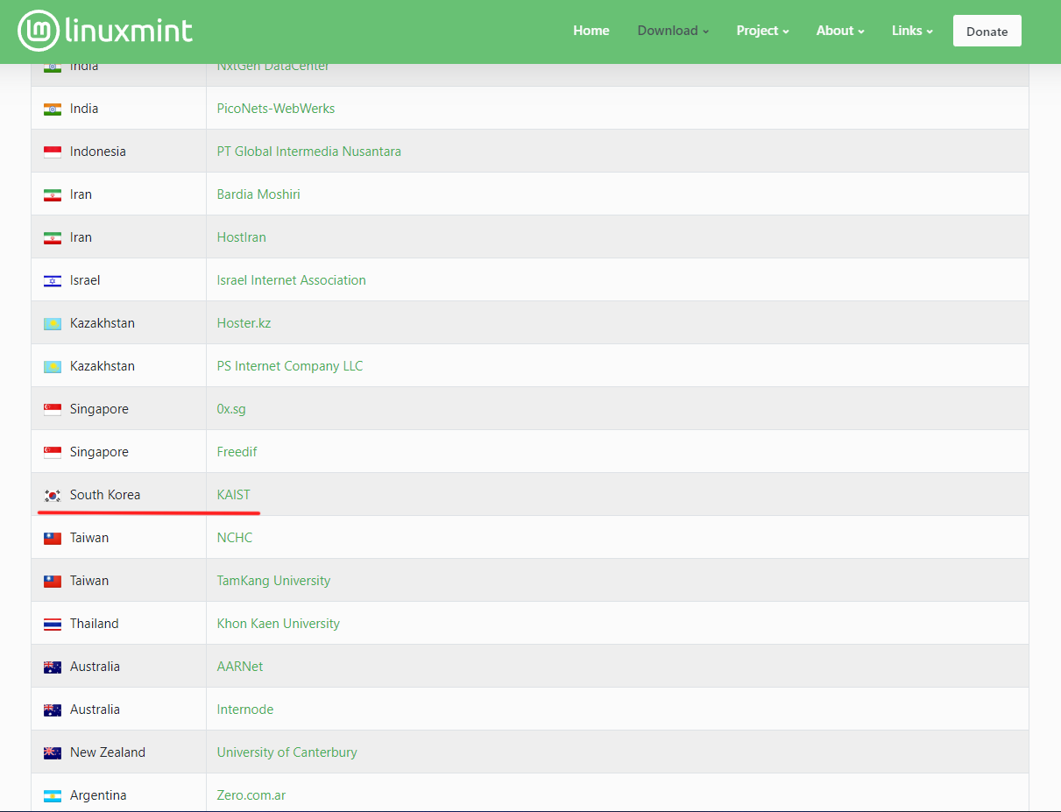Expand the Links menu
This screenshot has height=812, width=1061.
click(x=912, y=31)
